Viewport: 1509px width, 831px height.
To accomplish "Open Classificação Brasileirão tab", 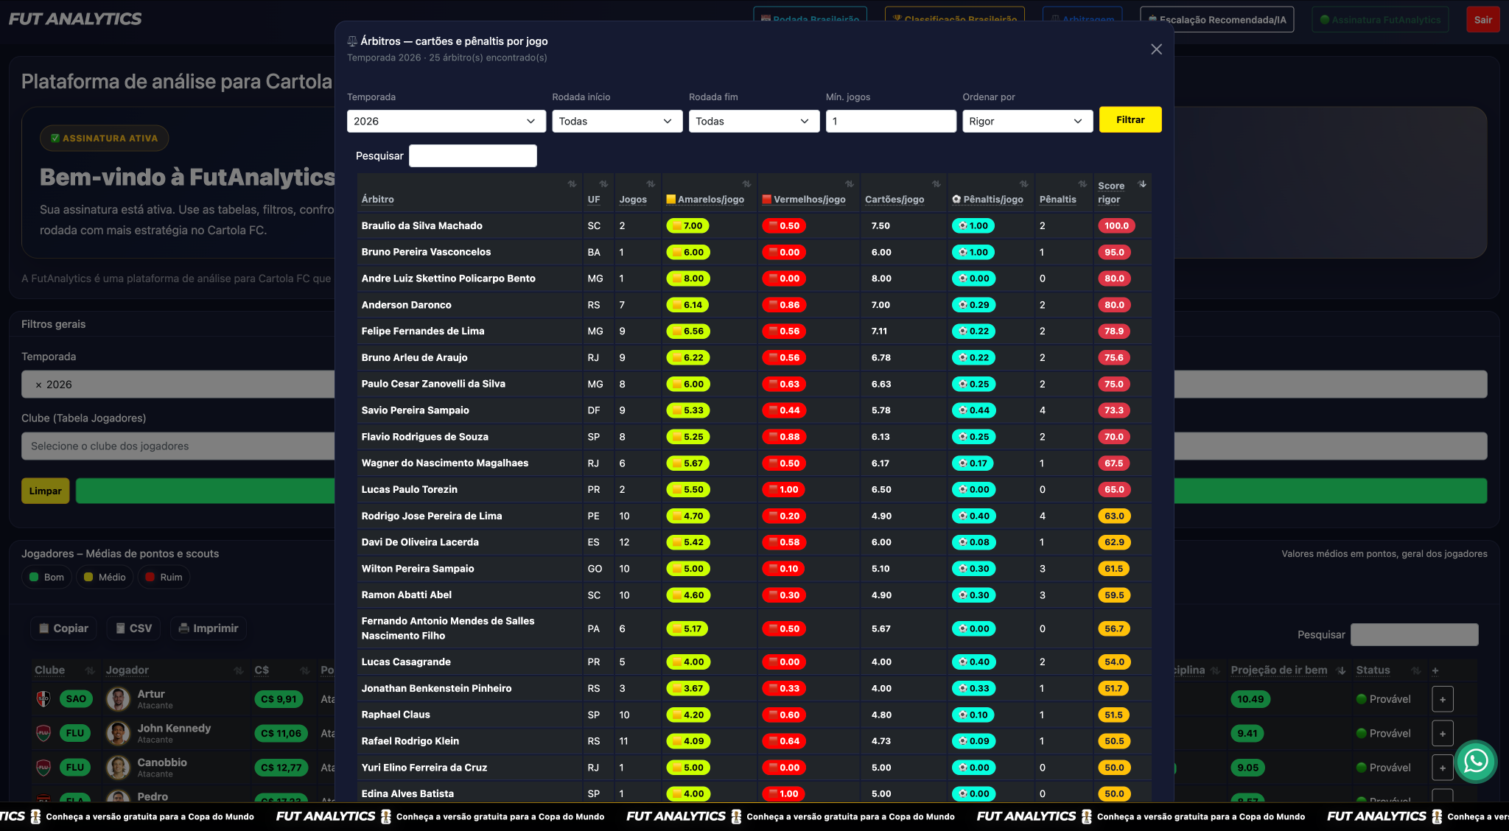I will (x=955, y=20).
